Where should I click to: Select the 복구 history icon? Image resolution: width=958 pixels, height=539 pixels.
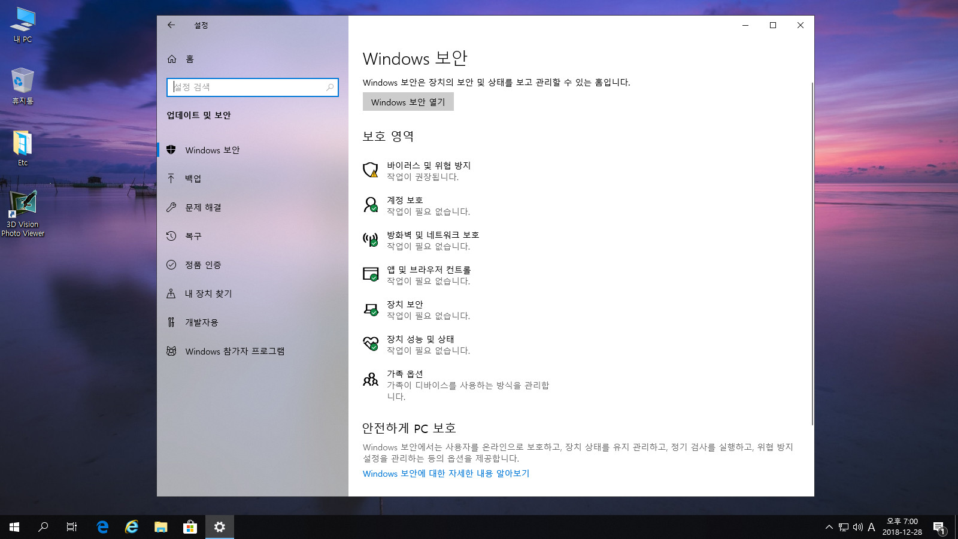(x=171, y=236)
